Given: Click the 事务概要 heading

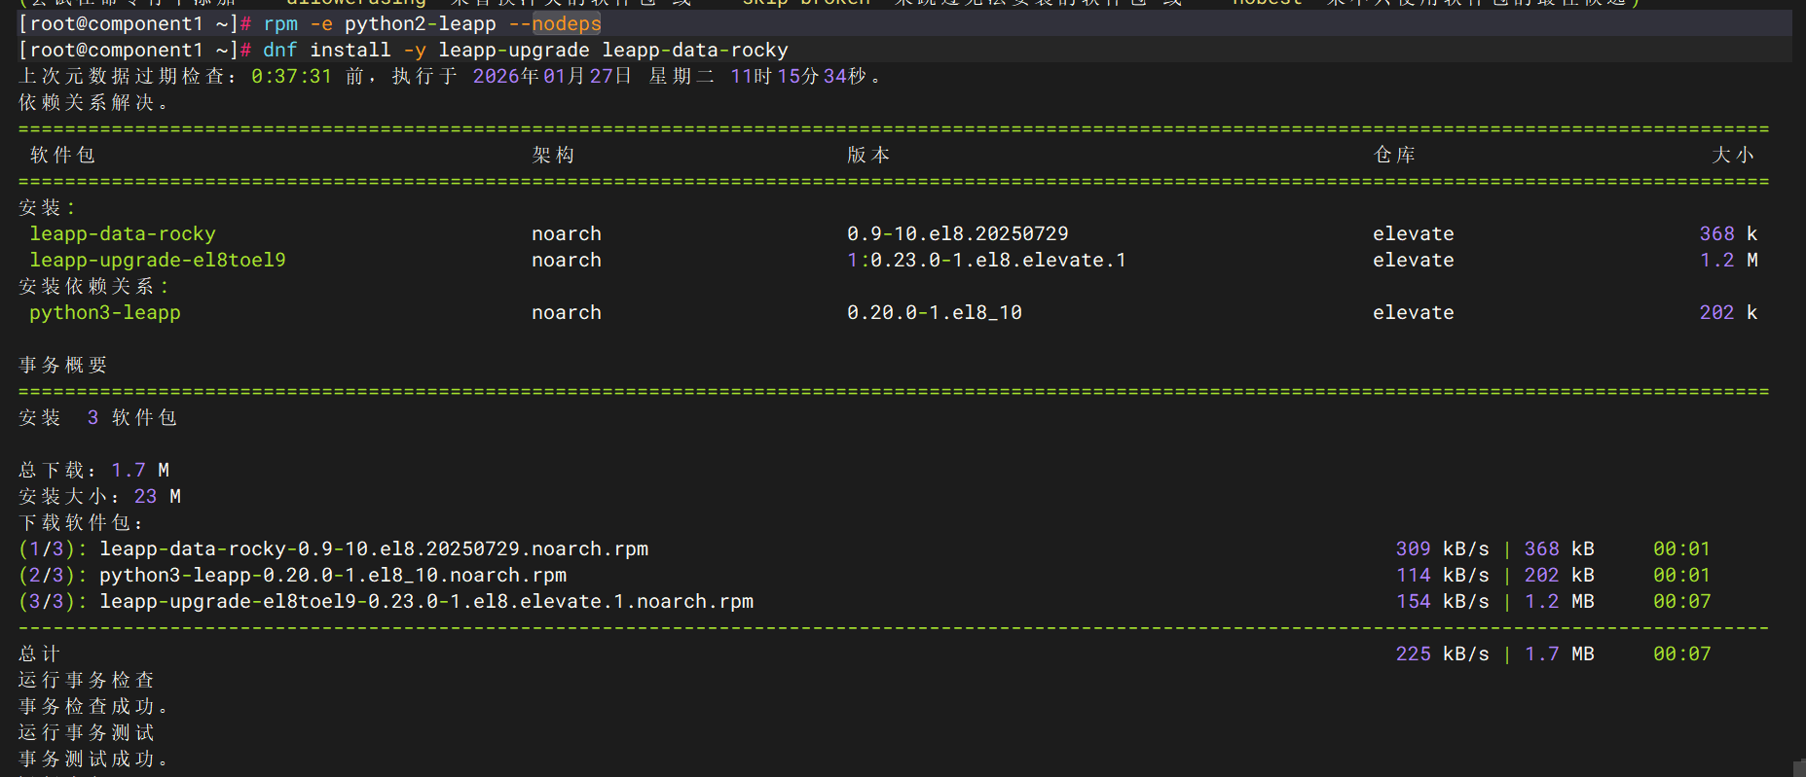Looking at the screenshot, I should click(x=63, y=365).
